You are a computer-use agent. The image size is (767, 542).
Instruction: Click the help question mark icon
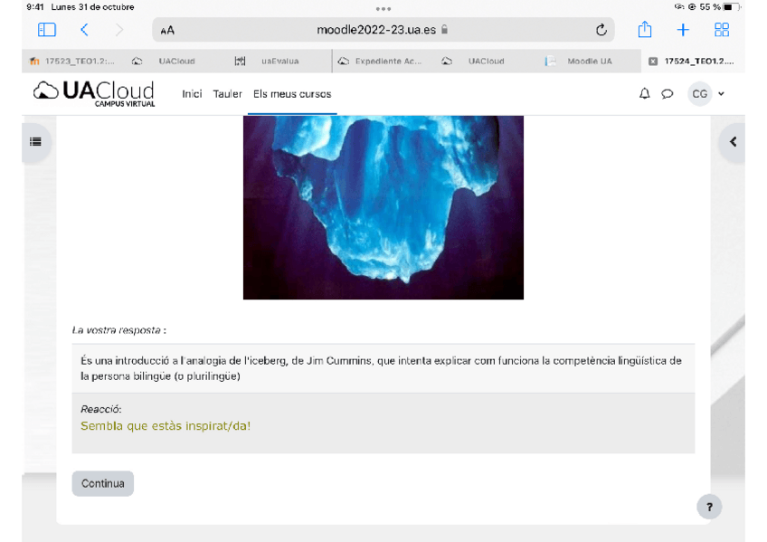click(709, 507)
